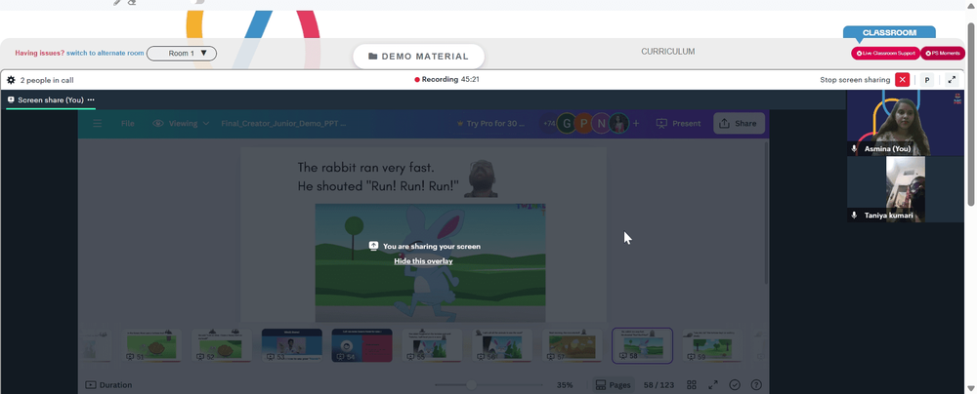Viewport: 977px width, 394px height.
Task: Click the 2 people in call label
Action: (x=47, y=80)
